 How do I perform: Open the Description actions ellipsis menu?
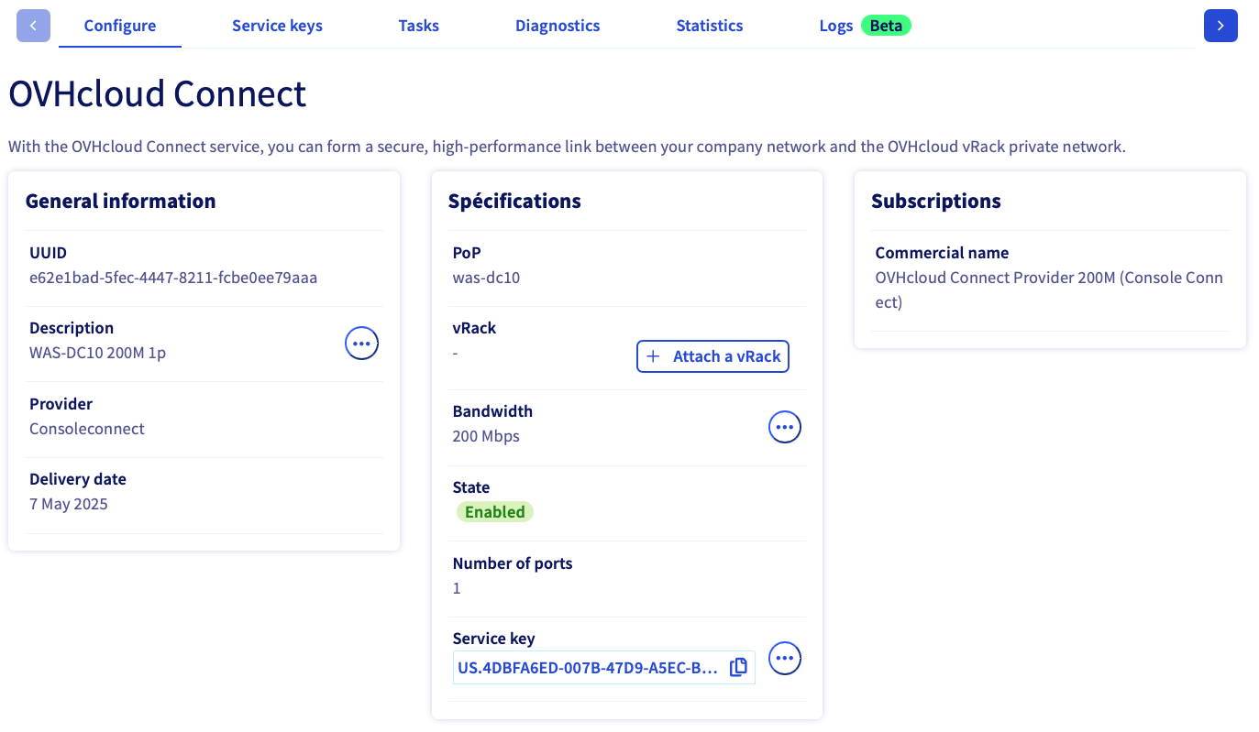coord(361,344)
